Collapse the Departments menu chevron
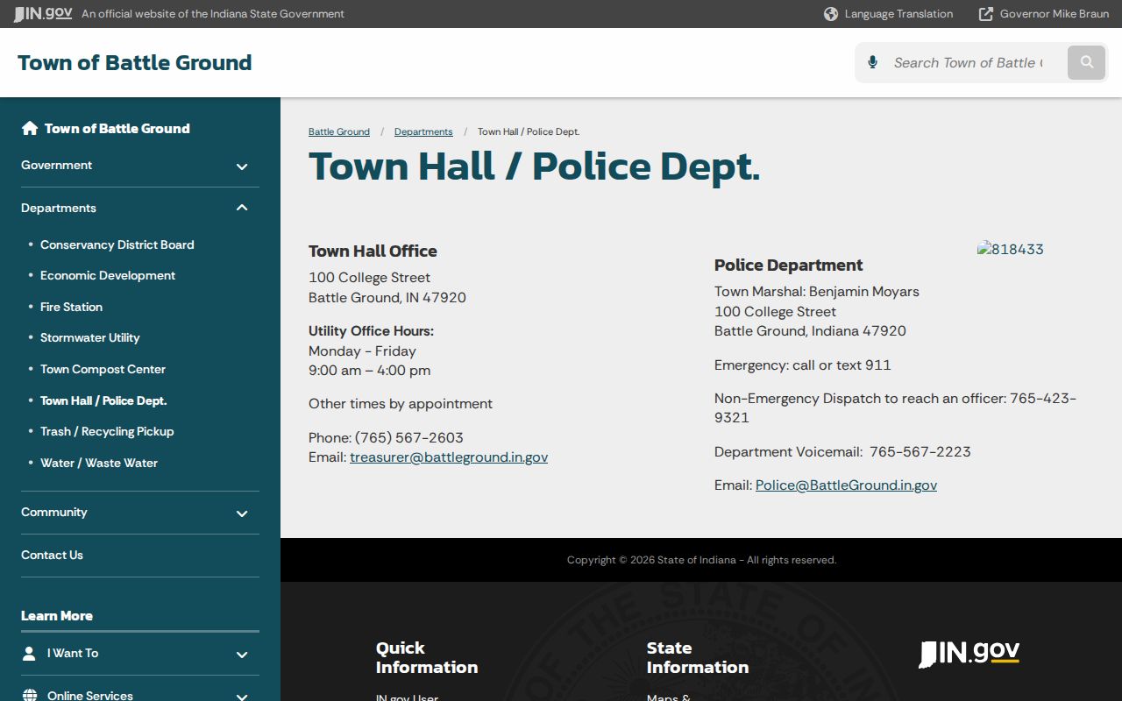This screenshot has width=1122, height=701. (x=242, y=208)
